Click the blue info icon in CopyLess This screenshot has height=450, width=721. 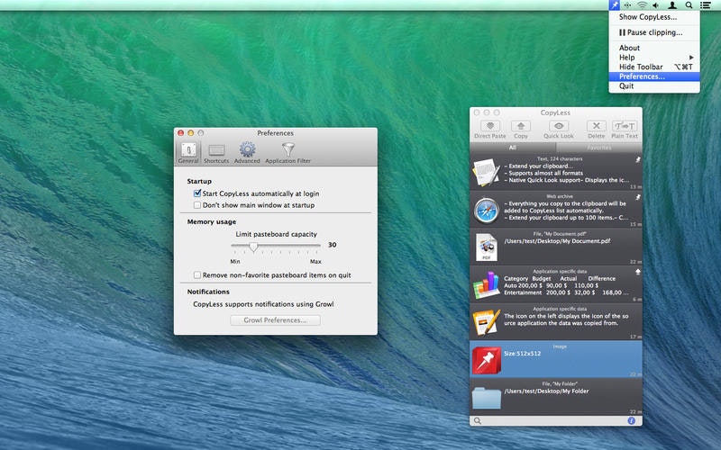pos(632,420)
